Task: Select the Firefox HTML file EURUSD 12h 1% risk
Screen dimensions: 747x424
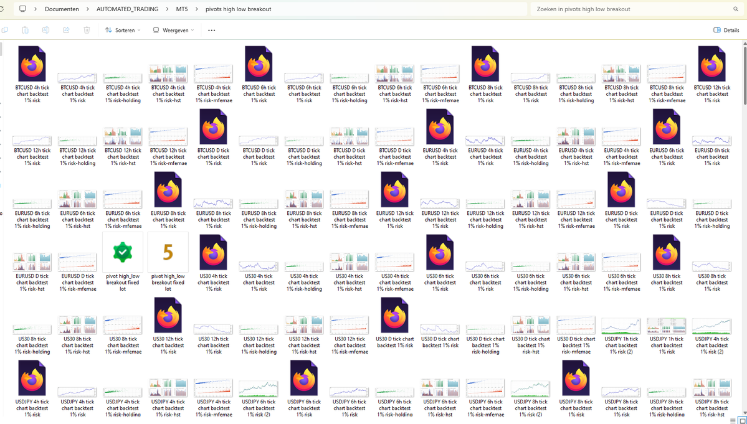Action: [395, 189]
